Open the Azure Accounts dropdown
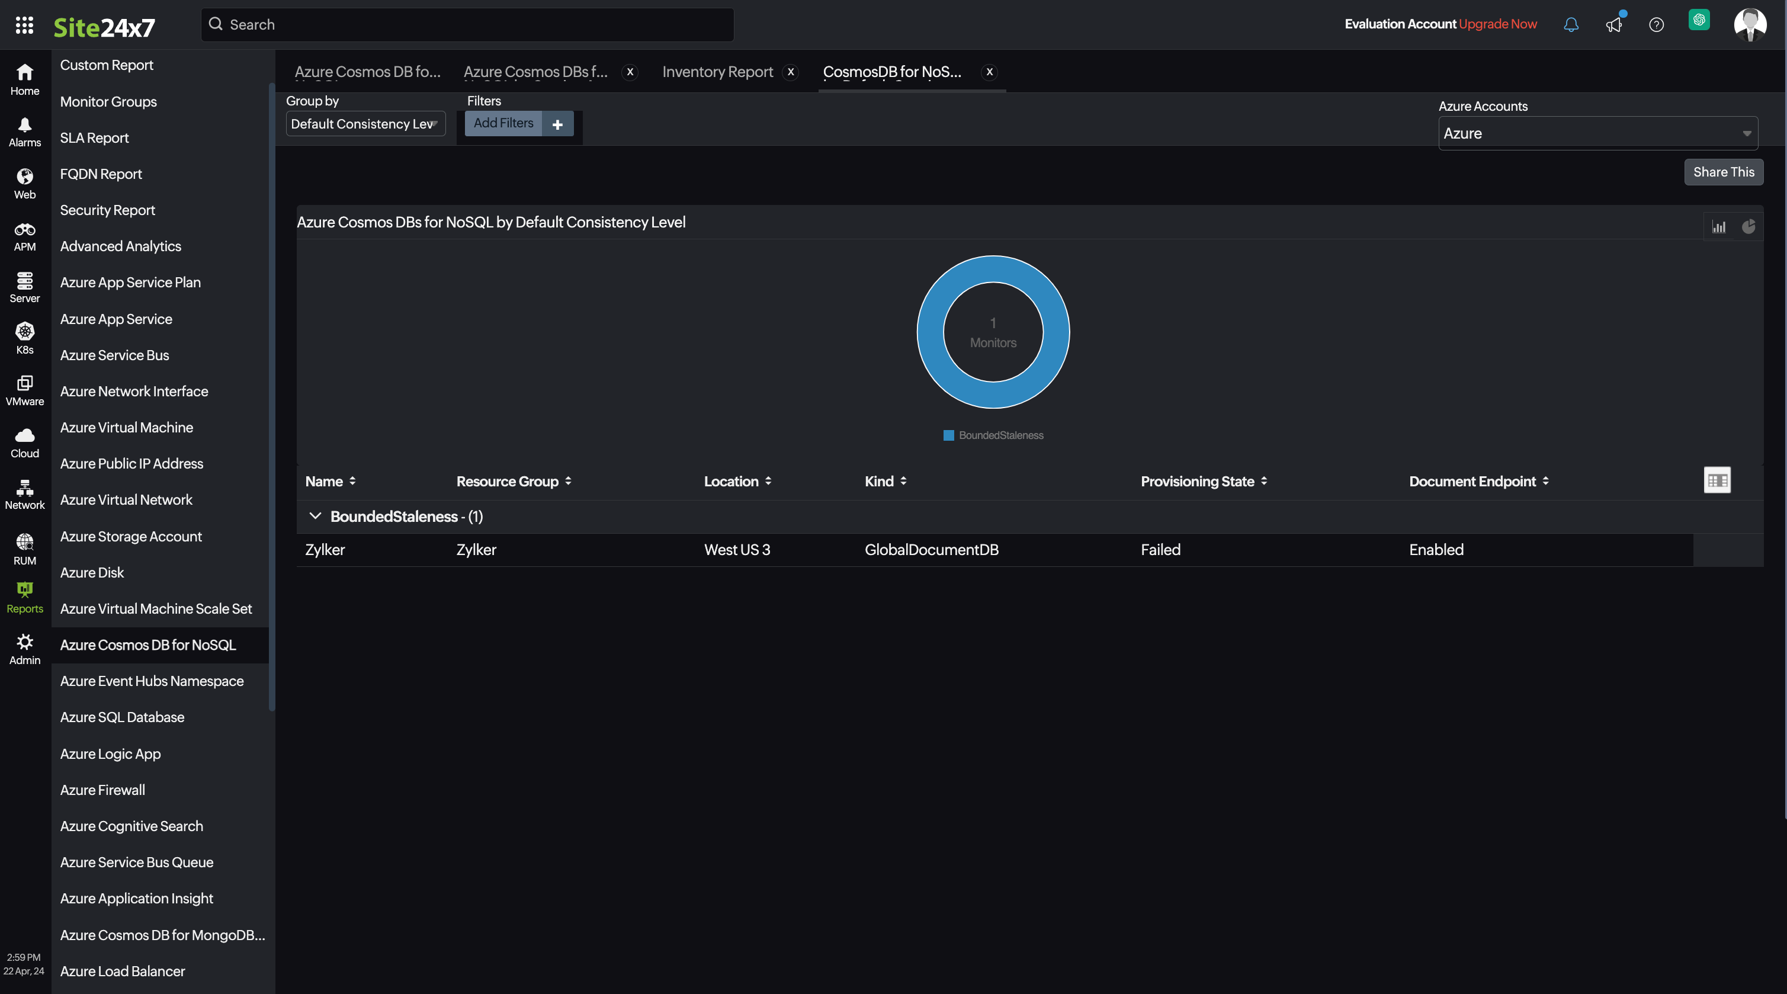The image size is (1787, 994). [x=1597, y=132]
